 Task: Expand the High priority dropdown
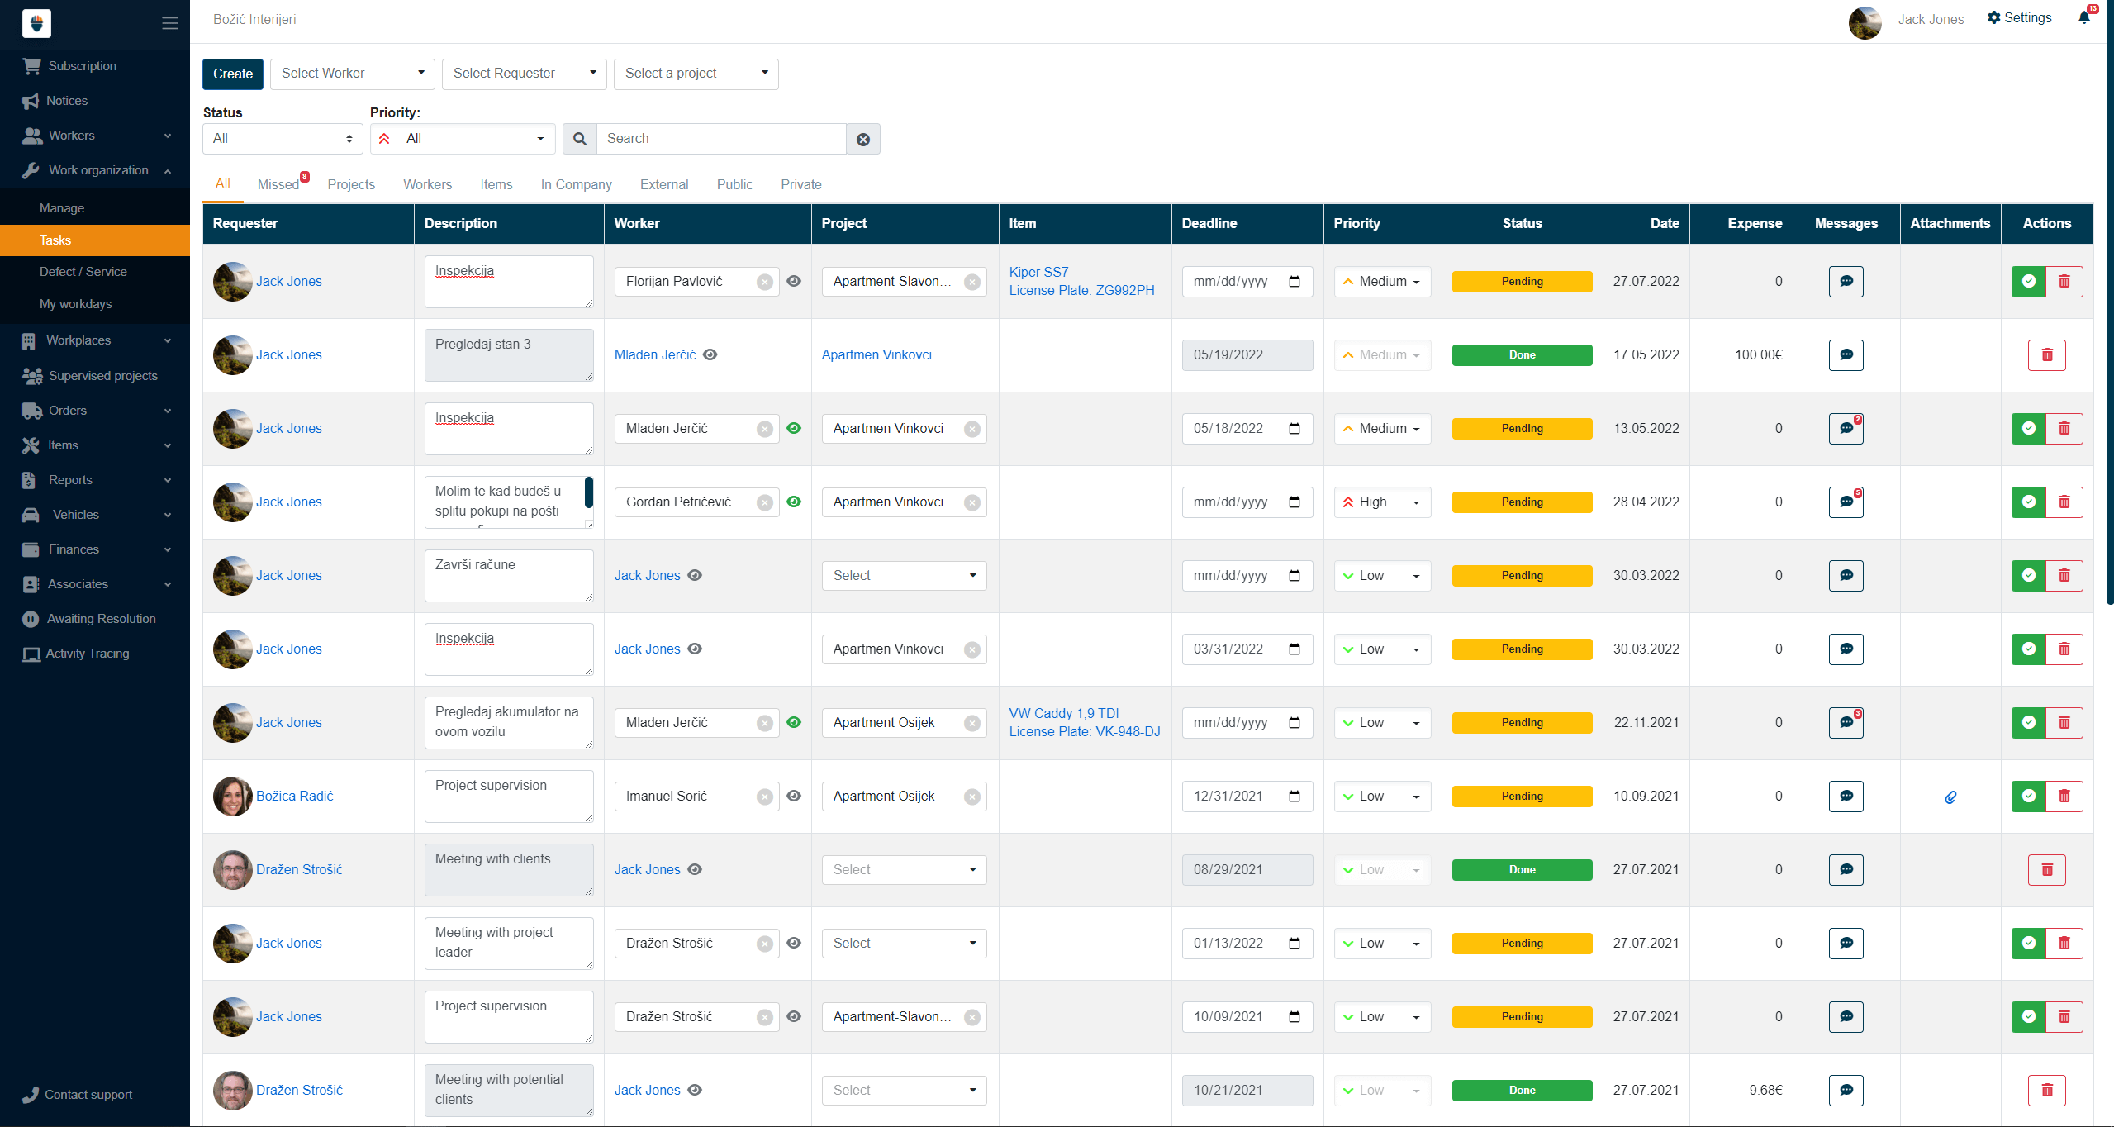click(1382, 502)
